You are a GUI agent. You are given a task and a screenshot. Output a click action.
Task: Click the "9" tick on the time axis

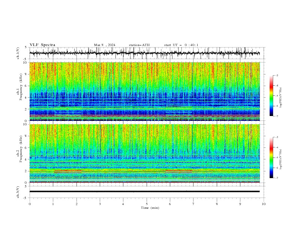pos(240,204)
